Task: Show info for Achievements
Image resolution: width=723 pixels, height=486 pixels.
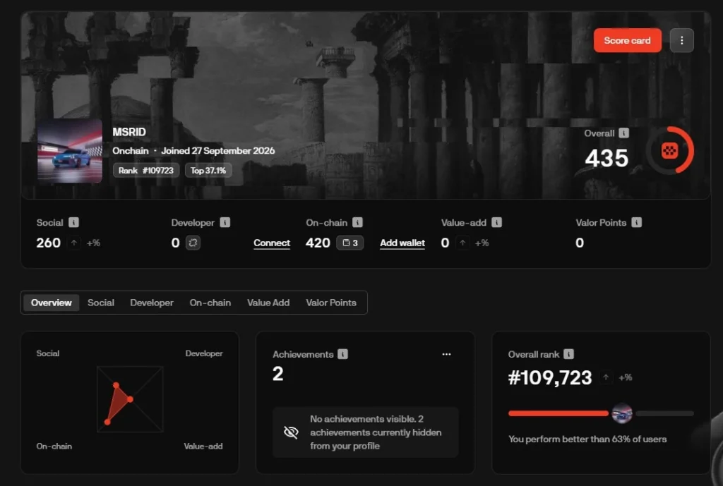Action: tap(342, 354)
